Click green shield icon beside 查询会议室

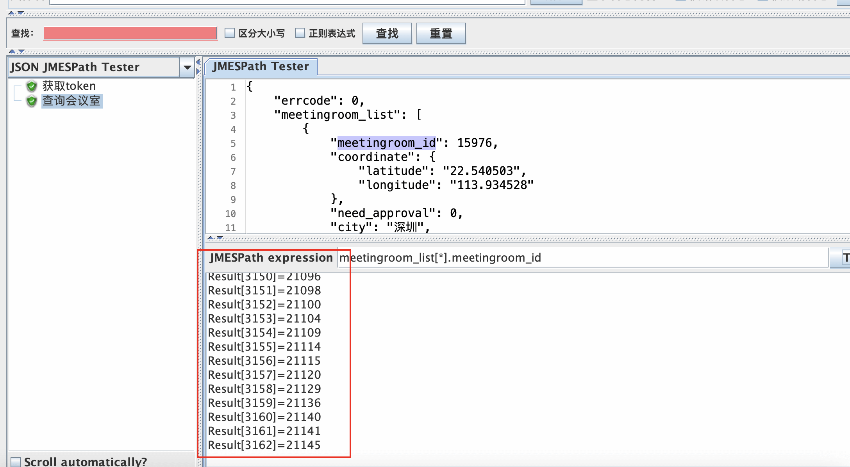32,101
